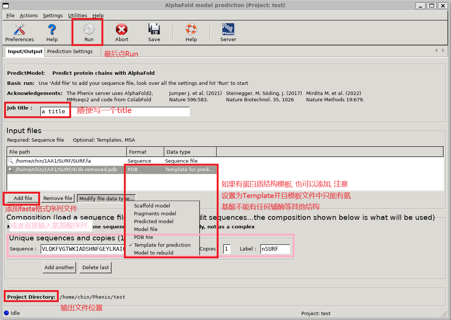
Task: Select the SURF.fa file row
Action: pyautogui.click(x=225, y=161)
